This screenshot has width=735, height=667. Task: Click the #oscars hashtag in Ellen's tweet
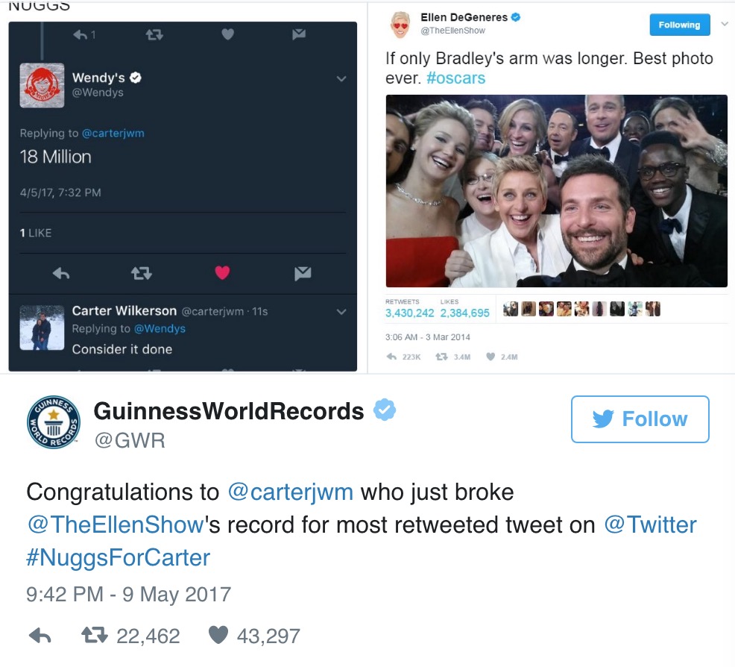click(x=456, y=78)
